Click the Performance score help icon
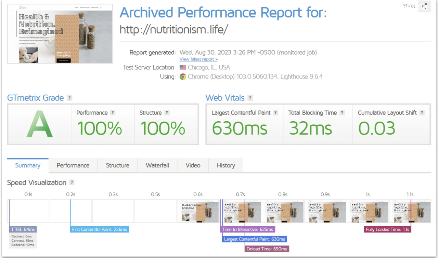438x258 pixels. tap(113, 113)
